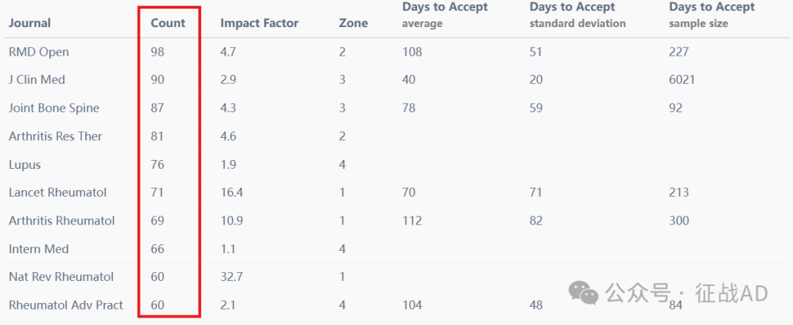793x325 pixels.
Task: Sort table by the Count column header
Action: (x=168, y=23)
